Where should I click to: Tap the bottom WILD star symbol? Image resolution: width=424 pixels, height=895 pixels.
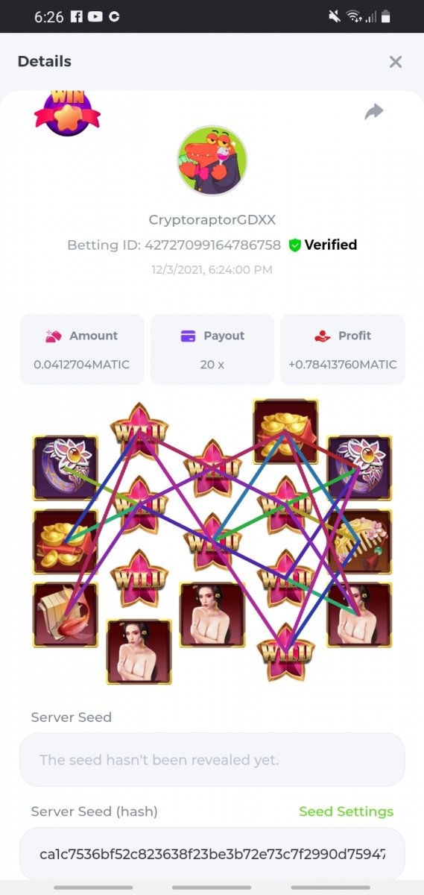click(x=285, y=652)
